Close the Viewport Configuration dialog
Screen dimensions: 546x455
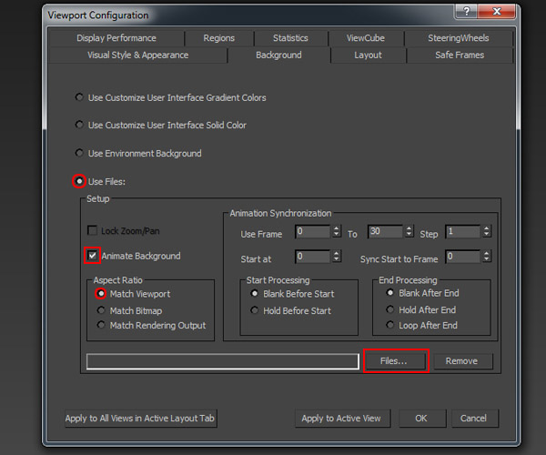click(x=497, y=12)
